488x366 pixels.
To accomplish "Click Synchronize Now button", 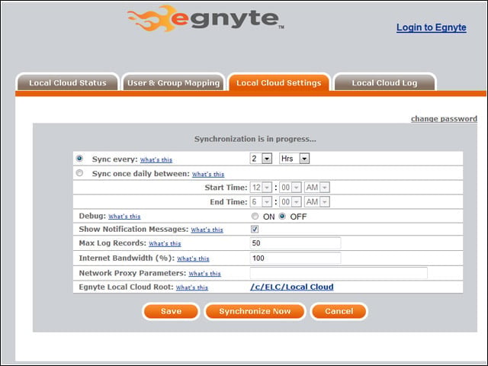I will [x=255, y=311].
